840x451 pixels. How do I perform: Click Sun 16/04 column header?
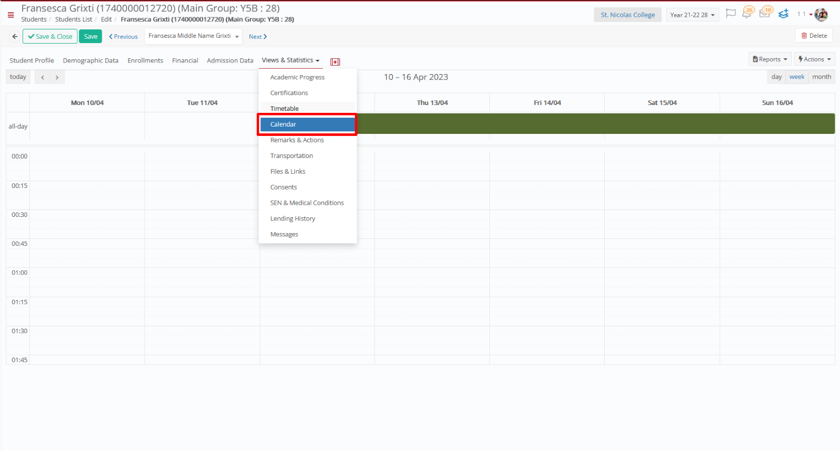[778, 103]
